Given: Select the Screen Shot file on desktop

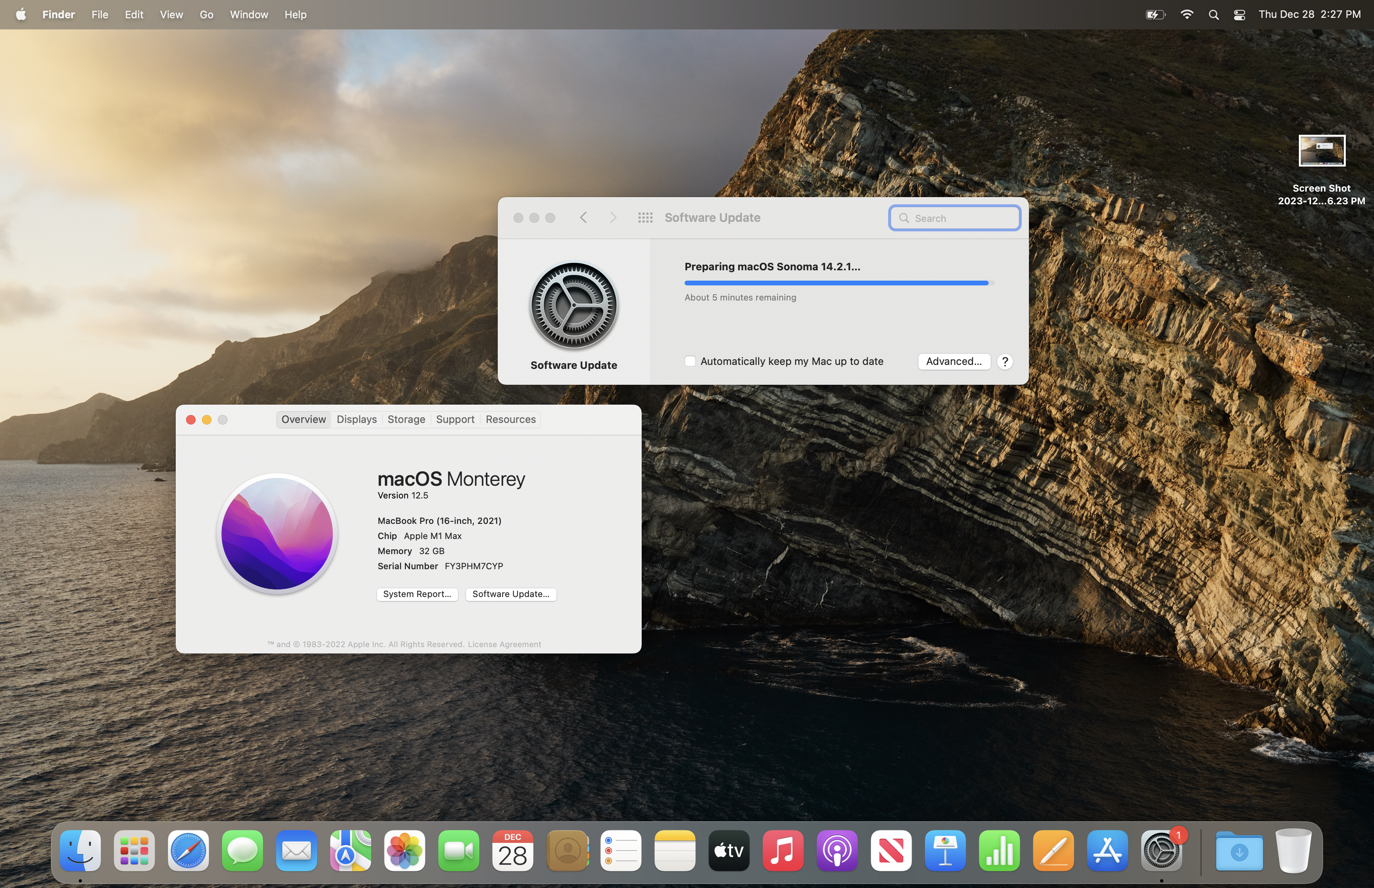Looking at the screenshot, I should [x=1321, y=170].
